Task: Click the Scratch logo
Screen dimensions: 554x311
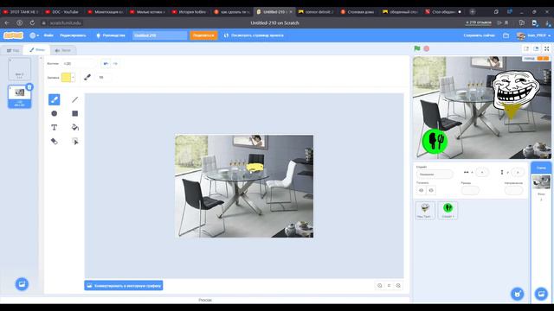Action: pyautogui.click(x=14, y=35)
